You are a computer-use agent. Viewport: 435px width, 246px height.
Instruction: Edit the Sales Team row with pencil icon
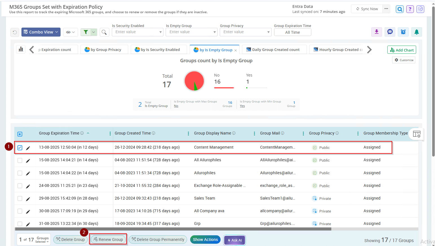tap(28, 199)
